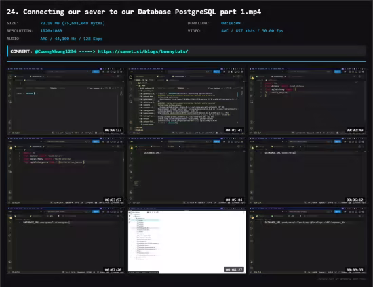Select the frame thumbnail at 00:06:12
Viewport: 373px width, 287px height.
coord(308,171)
